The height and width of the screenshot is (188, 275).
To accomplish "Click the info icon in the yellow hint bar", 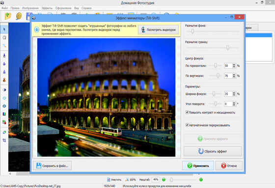I will (37, 30).
